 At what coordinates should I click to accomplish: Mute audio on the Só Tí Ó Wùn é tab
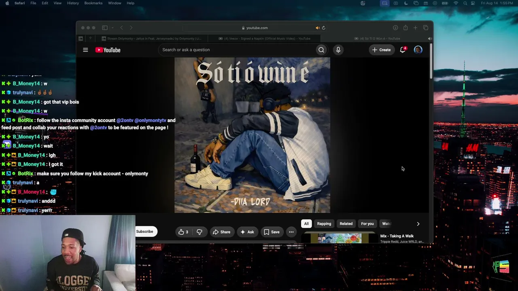[x=430, y=39]
